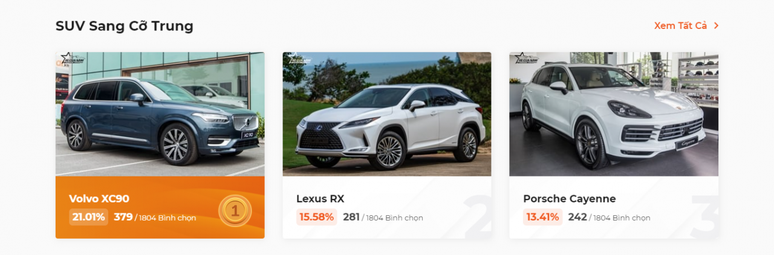Click the star logo watermark on Lexus photo
774x255 pixels.
pyautogui.click(x=298, y=60)
